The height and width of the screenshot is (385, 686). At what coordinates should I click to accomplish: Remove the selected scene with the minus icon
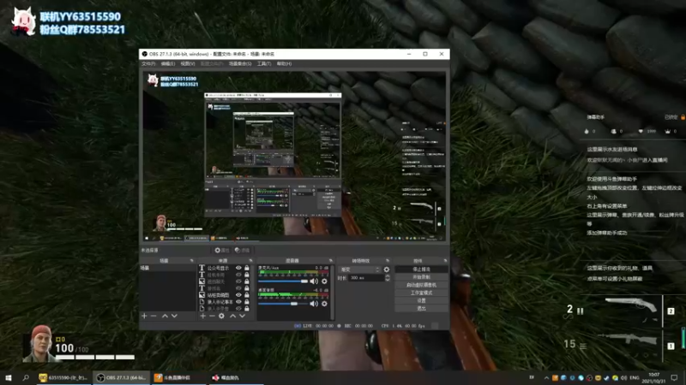tap(153, 316)
